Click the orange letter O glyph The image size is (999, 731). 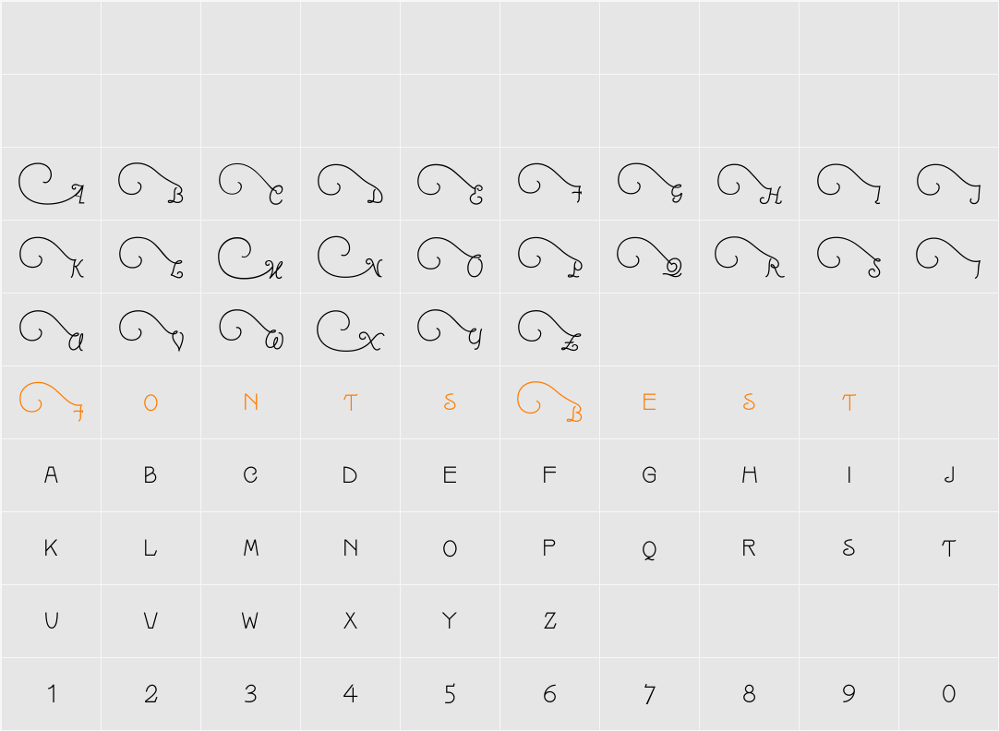[x=150, y=402]
